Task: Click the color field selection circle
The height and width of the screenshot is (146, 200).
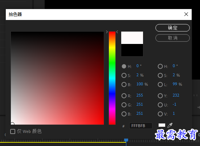Action: coord(12,124)
